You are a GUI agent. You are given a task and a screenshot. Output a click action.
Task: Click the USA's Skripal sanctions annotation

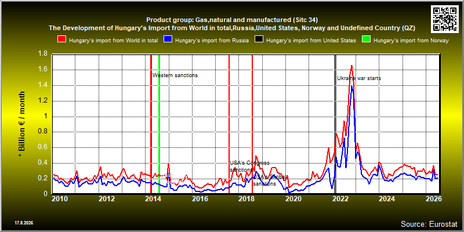[x=270, y=180]
